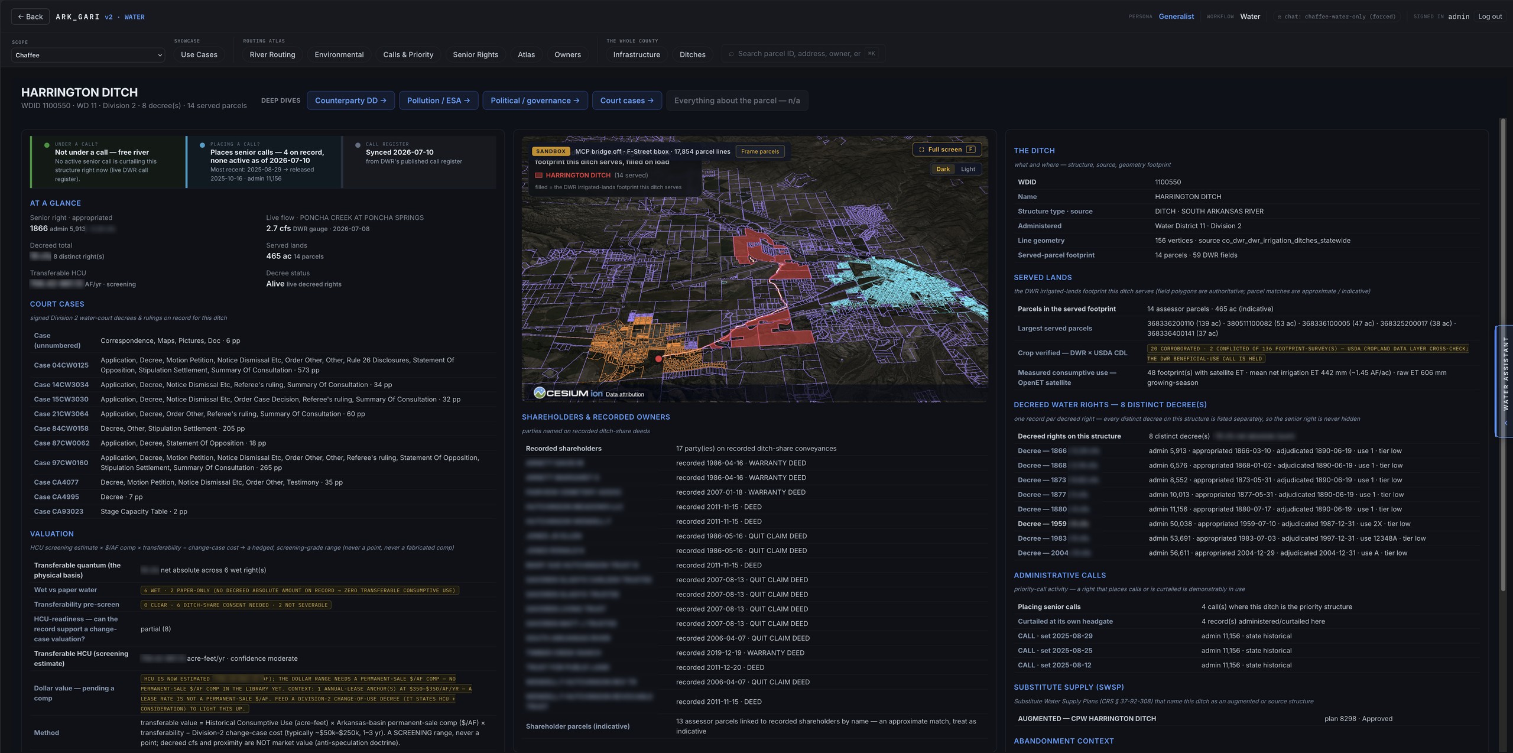Switch the map to Dark theme
The height and width of the screenshot is (753, 1513).
pos(943,169)
